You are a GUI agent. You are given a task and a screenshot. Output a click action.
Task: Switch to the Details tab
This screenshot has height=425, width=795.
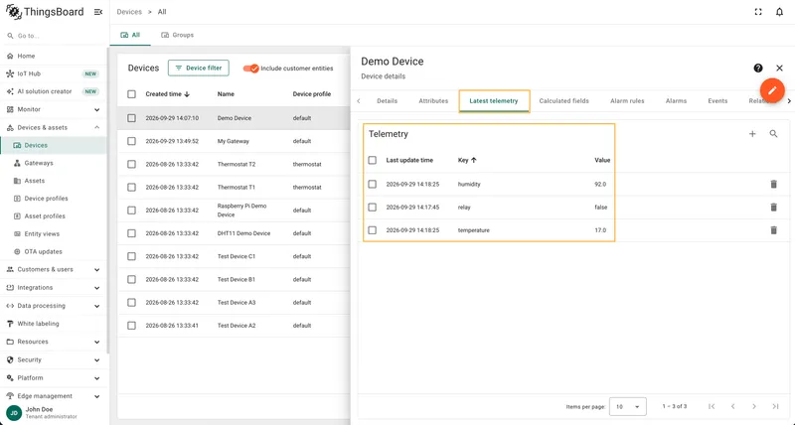pyautogui.click(x=387, y=101)
